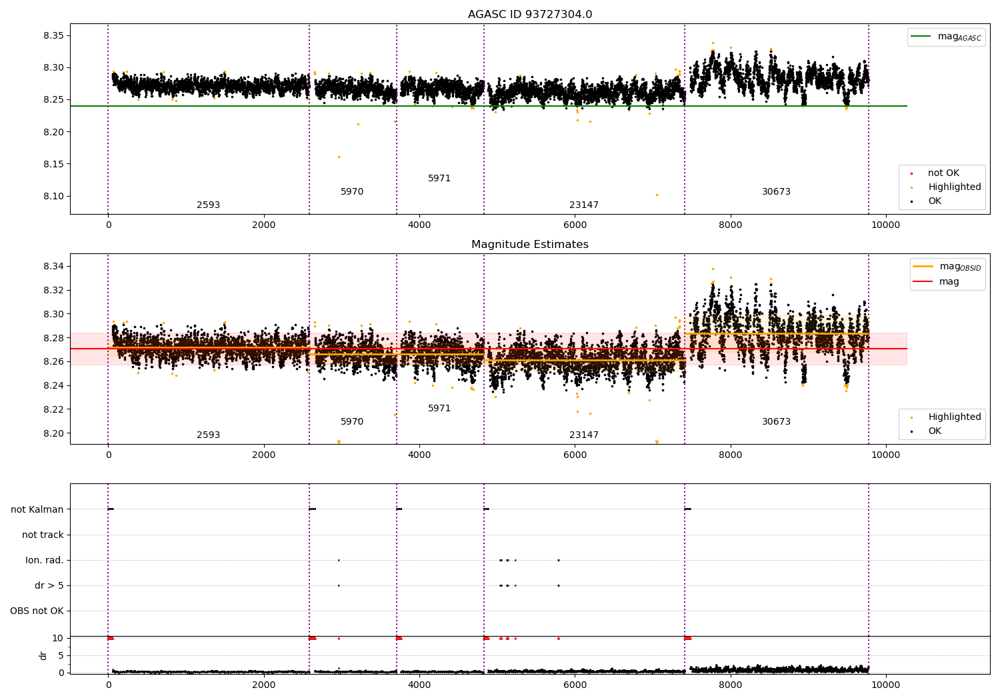This screenshot has height=700, width=1000.
Task: Click the "10" tick on the dr axis
Action: [58, 639]
